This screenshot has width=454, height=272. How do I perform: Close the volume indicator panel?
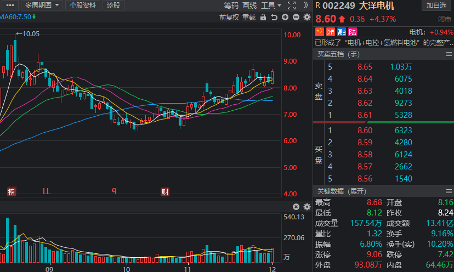point(296,207)
